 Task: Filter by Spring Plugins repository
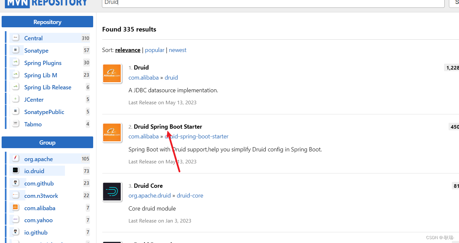[43, 63]
